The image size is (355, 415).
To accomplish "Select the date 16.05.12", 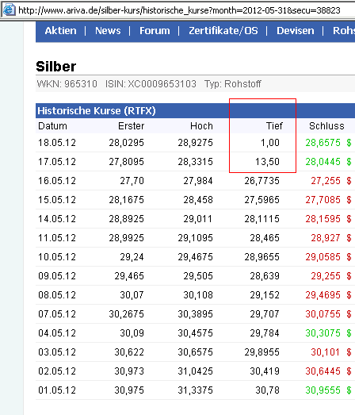I will pyautogui.click(x=57, y=181).
